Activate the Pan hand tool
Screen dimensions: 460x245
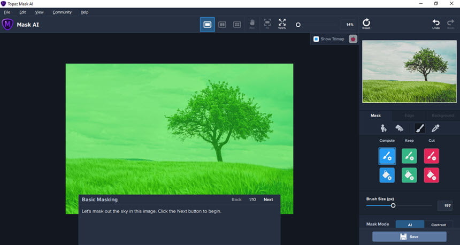pos(252,24)
